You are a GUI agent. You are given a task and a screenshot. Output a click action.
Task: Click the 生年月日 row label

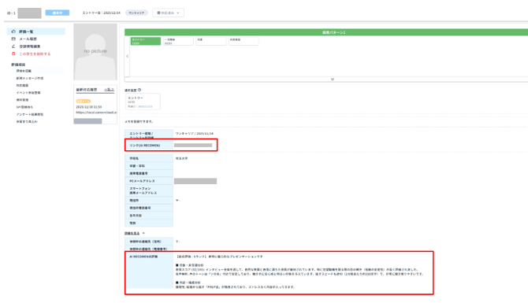click(136, 216)
